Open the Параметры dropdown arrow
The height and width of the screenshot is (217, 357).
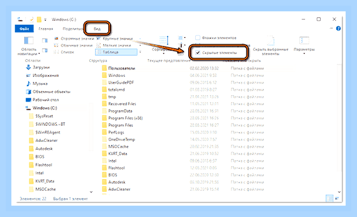[304, 53]
